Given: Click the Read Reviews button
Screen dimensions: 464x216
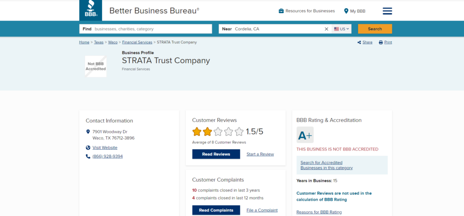Looking at the screenshot, I should coord(216,154).
